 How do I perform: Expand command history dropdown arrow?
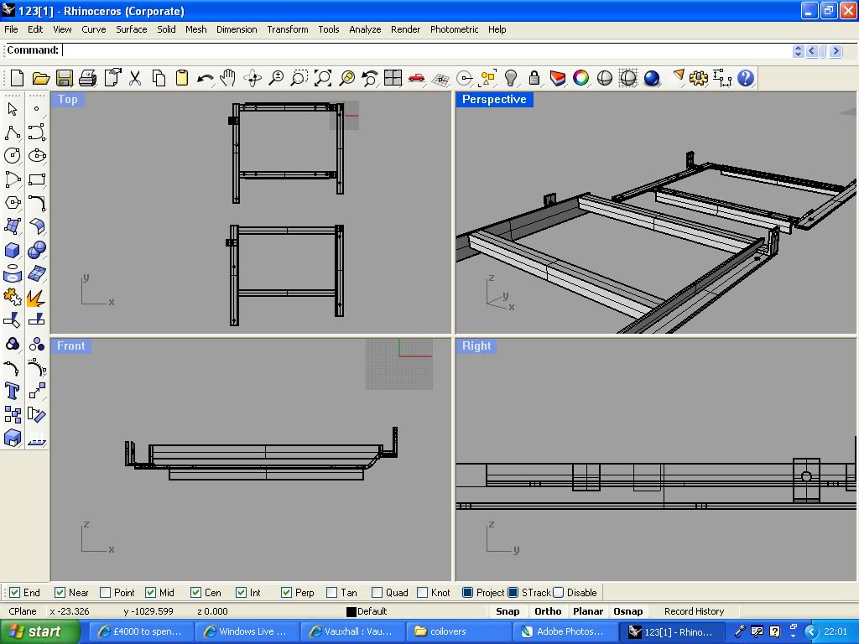798,51
